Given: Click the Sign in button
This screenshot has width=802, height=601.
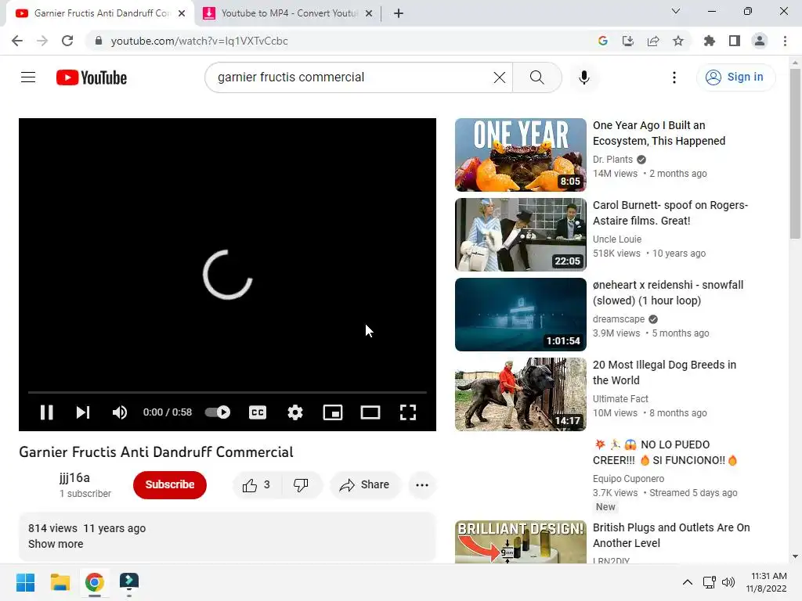Looking at the screenshot, I should 735,77.
